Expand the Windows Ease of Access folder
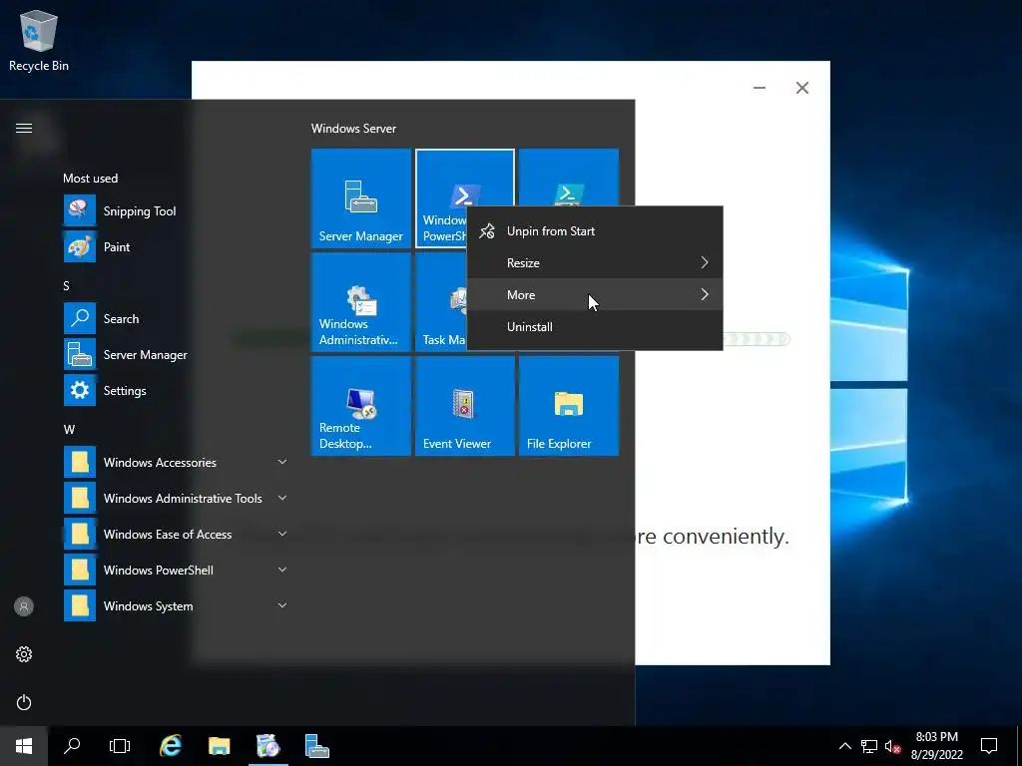This screenshot has height=766, width=1022. (x=175, y=534)
